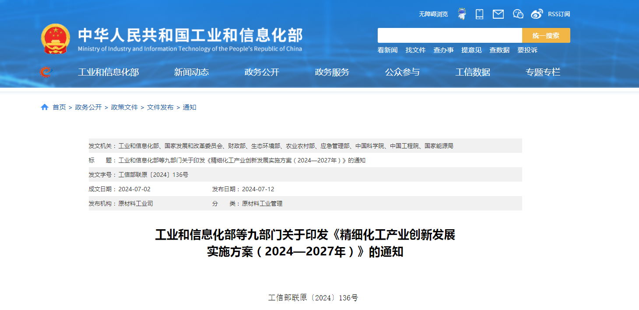Open the Weibo icon
Image resolution: width=639 pixels, height=310 pixels.
[x=537, y=14]
